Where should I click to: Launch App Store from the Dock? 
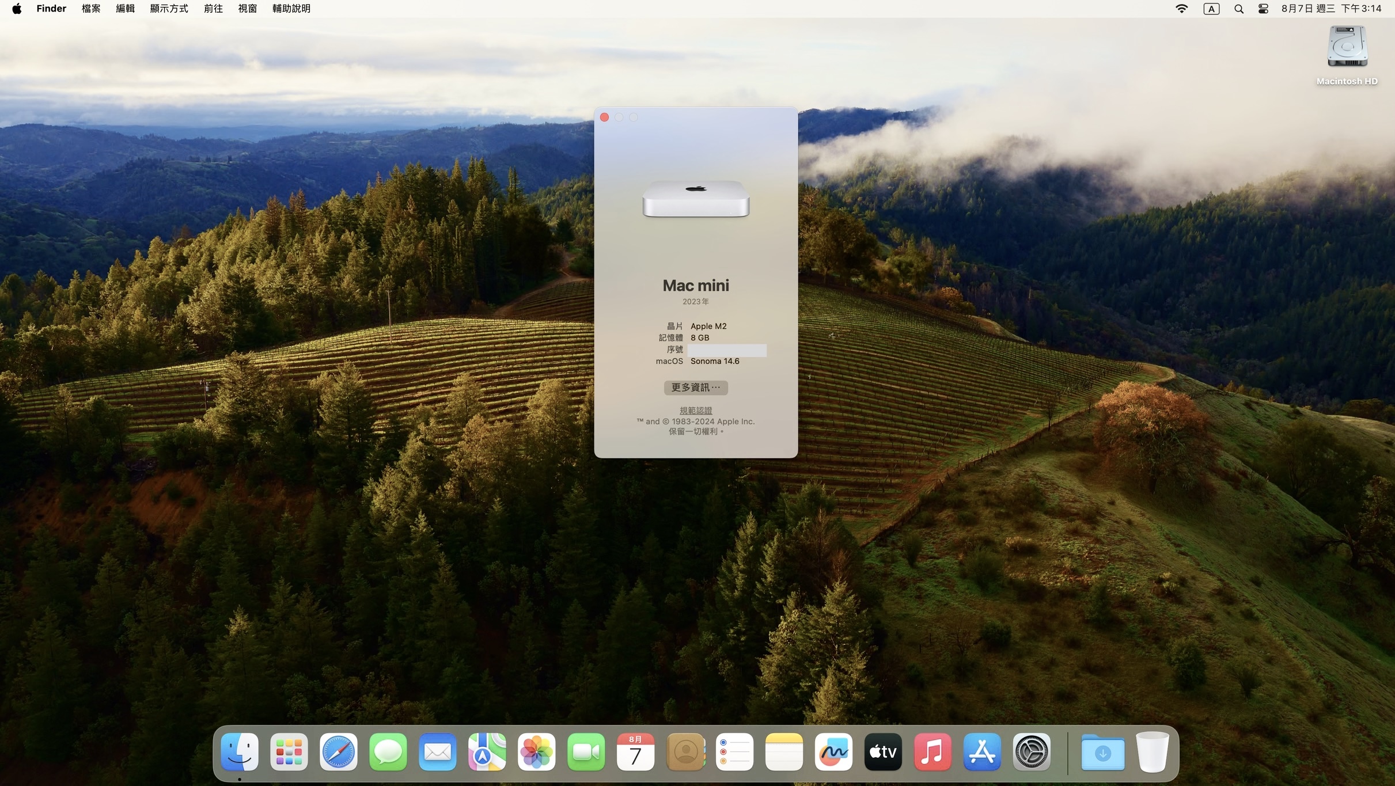[983, 751]
